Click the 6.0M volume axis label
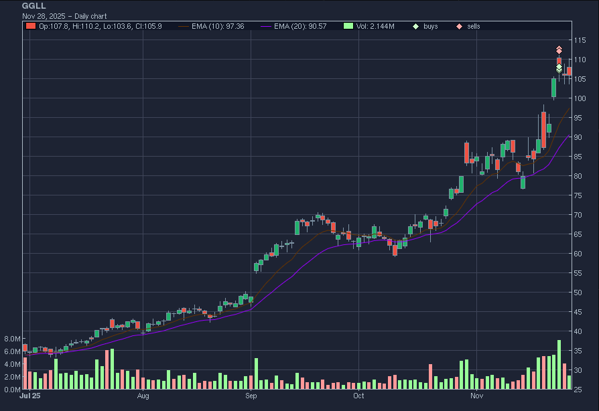 pyautogui.click(x=12, y=351)
